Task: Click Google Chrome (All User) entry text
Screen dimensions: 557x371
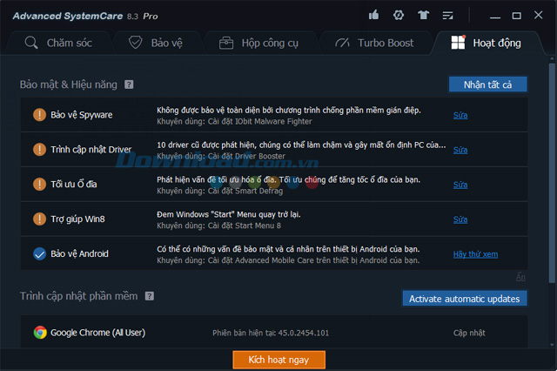Action: pyautogui.click(x=97, y=333)
